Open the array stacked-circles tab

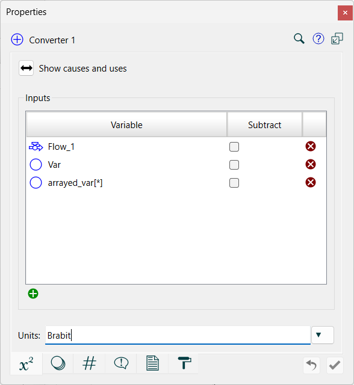pos(58,363)
